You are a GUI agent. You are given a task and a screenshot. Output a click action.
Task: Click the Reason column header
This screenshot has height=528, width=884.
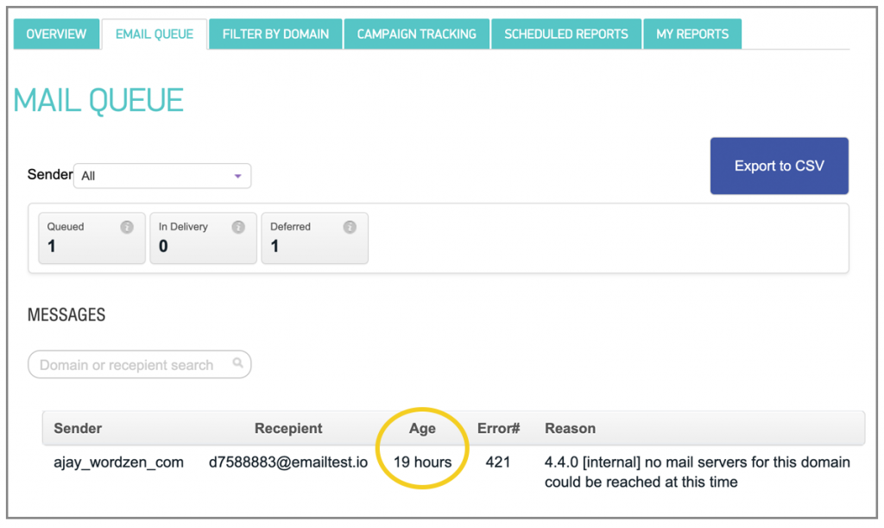click(x=570, y=428)
